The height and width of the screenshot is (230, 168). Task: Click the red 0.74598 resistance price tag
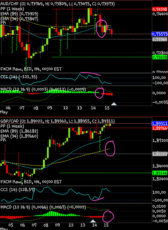(160, 10)
